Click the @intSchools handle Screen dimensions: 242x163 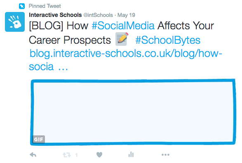(x=98, y=15)
